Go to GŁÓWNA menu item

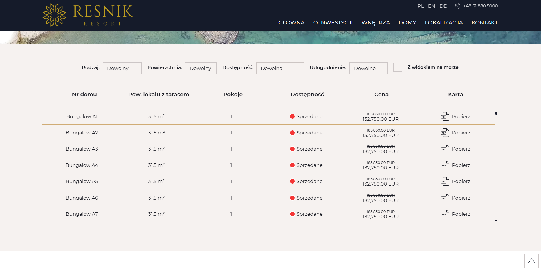292,22
